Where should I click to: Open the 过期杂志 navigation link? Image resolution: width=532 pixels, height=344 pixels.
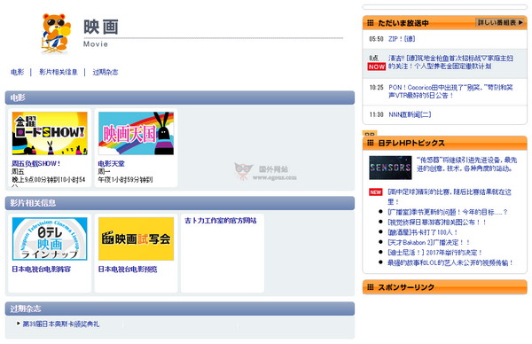pos(106,72)
